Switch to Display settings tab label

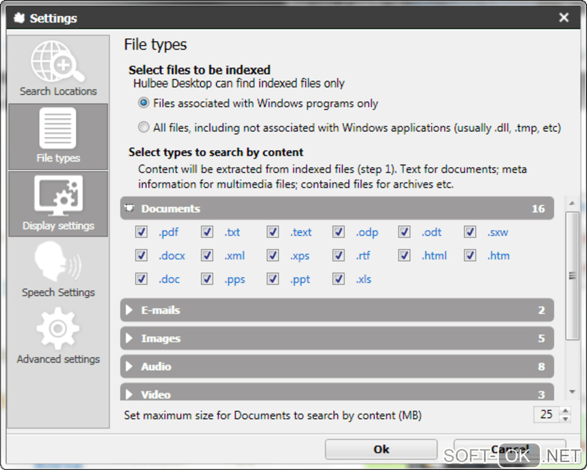click(x=58, y=226)
